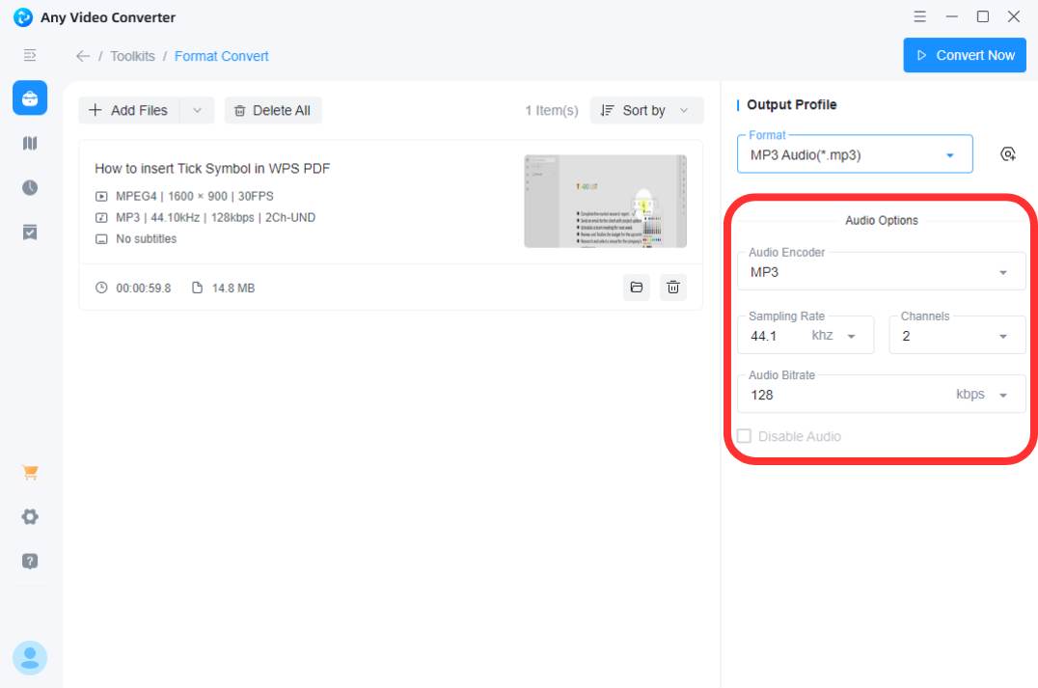Collapse the left sidebar with the menu icon
This screenshot has height=688, width=1038.
click(x=30, y=55)
